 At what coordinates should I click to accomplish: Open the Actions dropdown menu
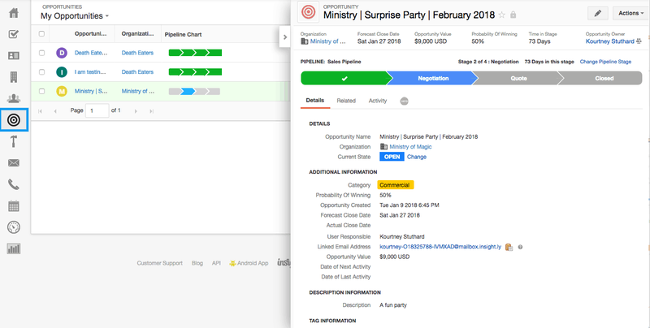click(631, 13)
